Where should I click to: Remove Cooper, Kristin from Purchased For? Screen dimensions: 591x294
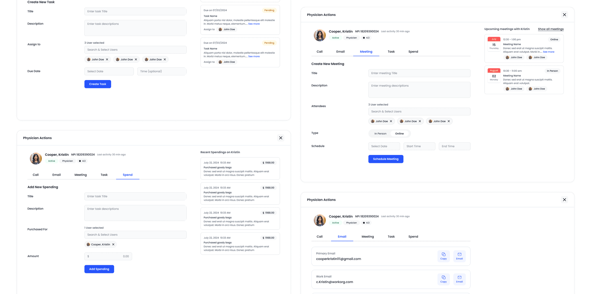click(x=113, y=244)
